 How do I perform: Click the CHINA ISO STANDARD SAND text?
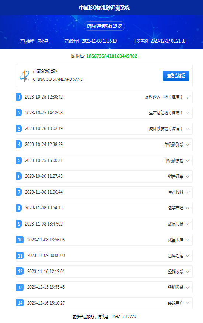58,79
